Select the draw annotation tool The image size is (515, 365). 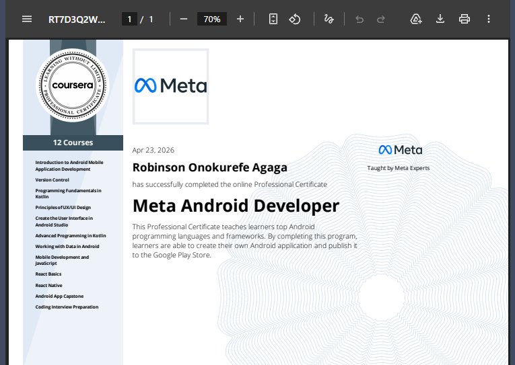pos(329,19)
